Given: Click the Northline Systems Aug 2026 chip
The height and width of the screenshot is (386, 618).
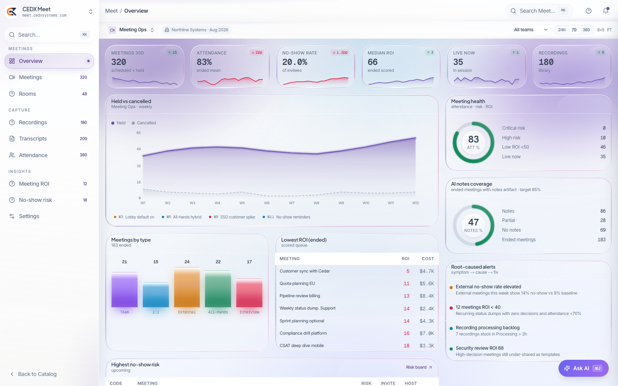Looking at the screenshot, I should 196,30.
